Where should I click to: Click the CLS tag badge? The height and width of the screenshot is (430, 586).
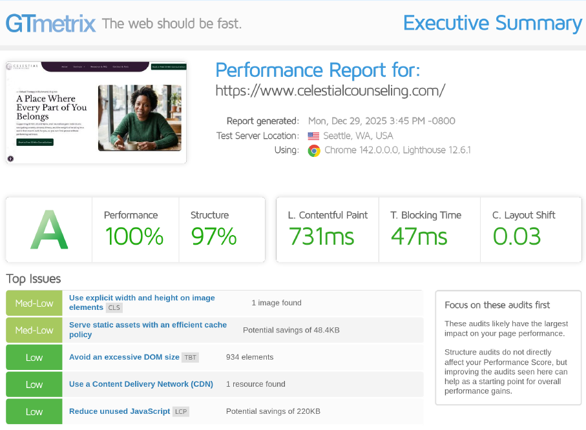pyautogui.click(x=114, y=308)
